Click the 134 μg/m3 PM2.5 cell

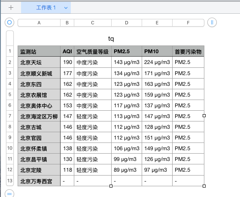click(x=127, y=73)
